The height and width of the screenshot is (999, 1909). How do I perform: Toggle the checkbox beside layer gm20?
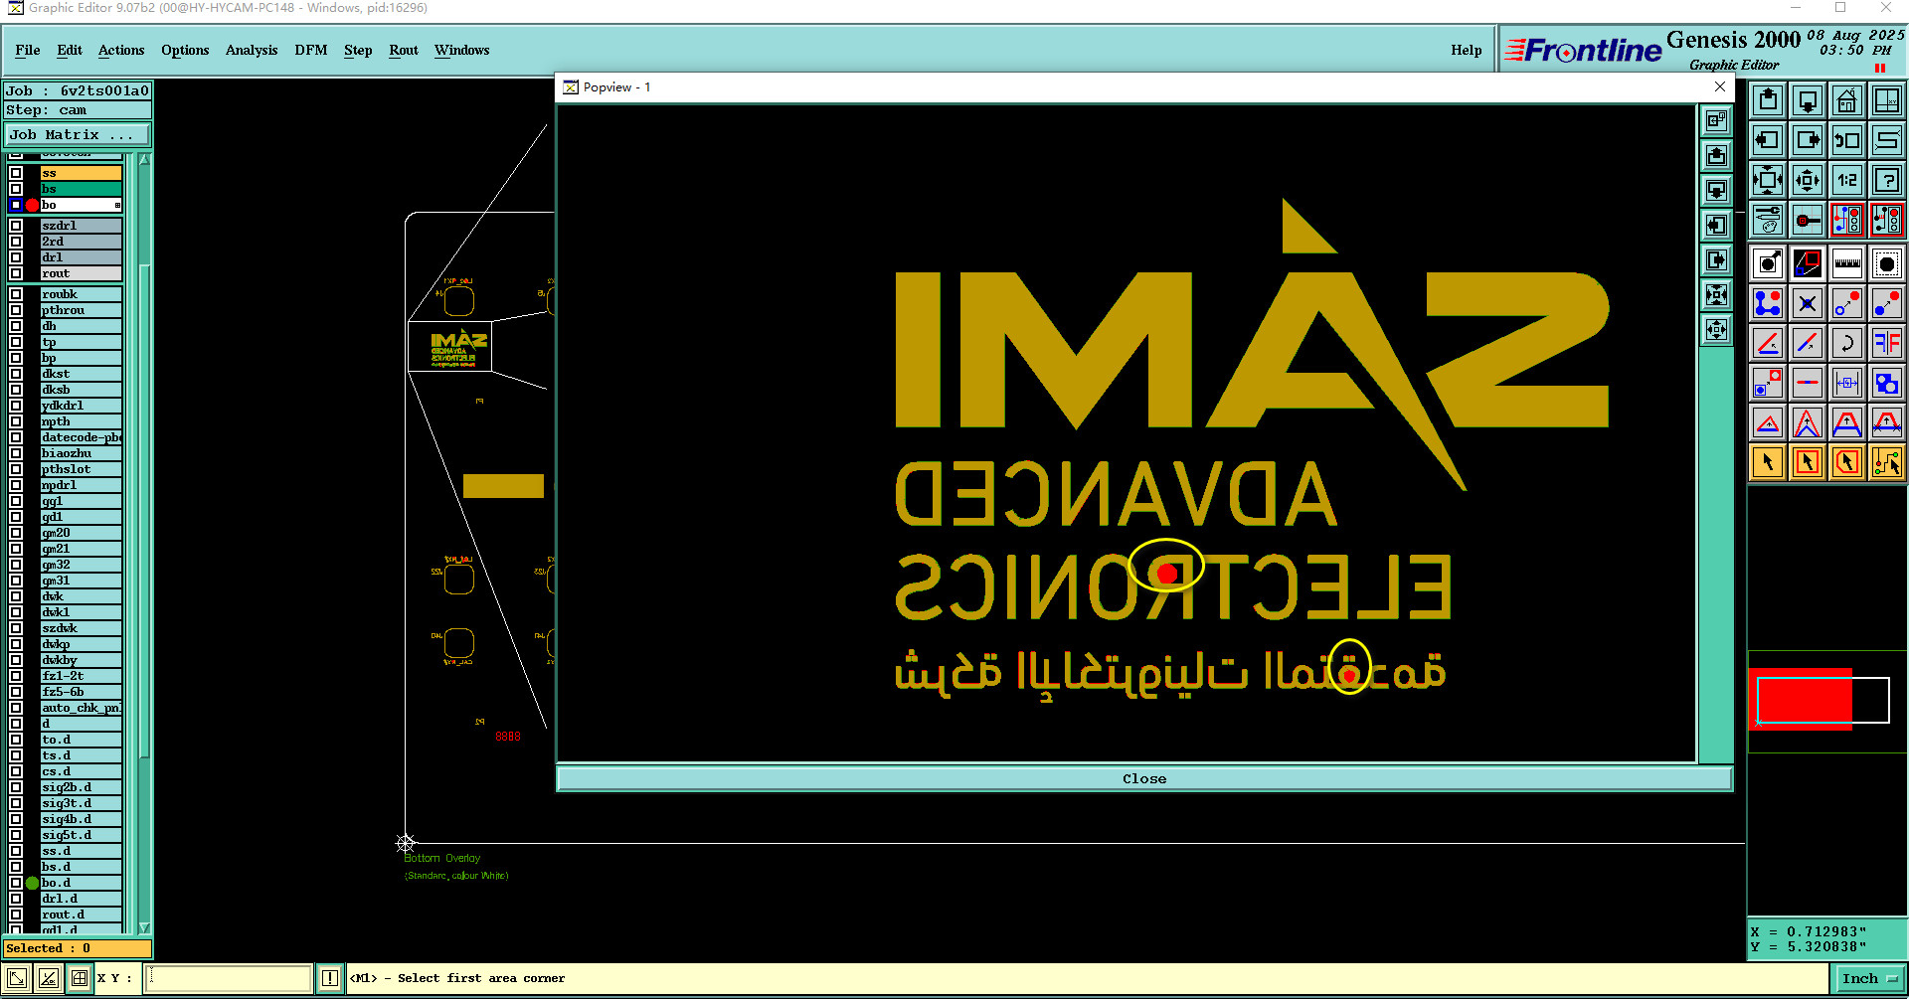pyautogui.click(x=16, y=533)
